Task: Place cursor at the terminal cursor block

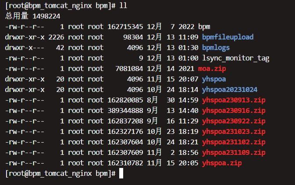Action: [x=122, y=174]
